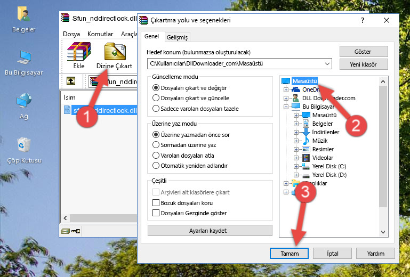410x277 pixels.
Task: Expand the Belgeler tree node
Action: coord(296,124)
